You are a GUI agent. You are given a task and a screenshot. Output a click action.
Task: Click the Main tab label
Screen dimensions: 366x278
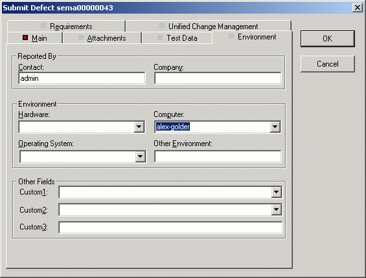(40, 38)
